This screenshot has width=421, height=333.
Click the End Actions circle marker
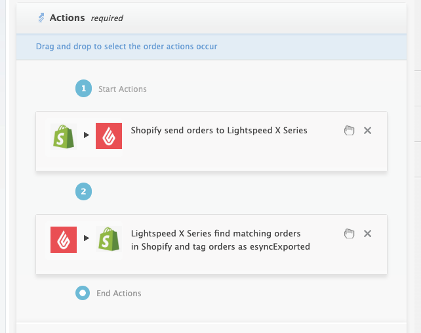[x=83, y=293]
